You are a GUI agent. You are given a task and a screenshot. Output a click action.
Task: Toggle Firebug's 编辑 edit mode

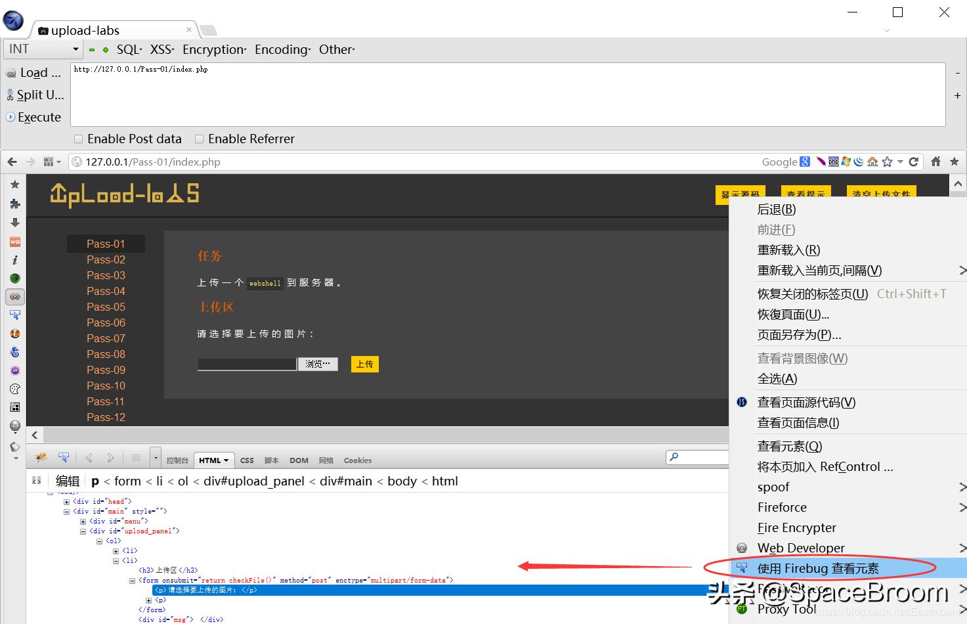click(x=68, y=481)
